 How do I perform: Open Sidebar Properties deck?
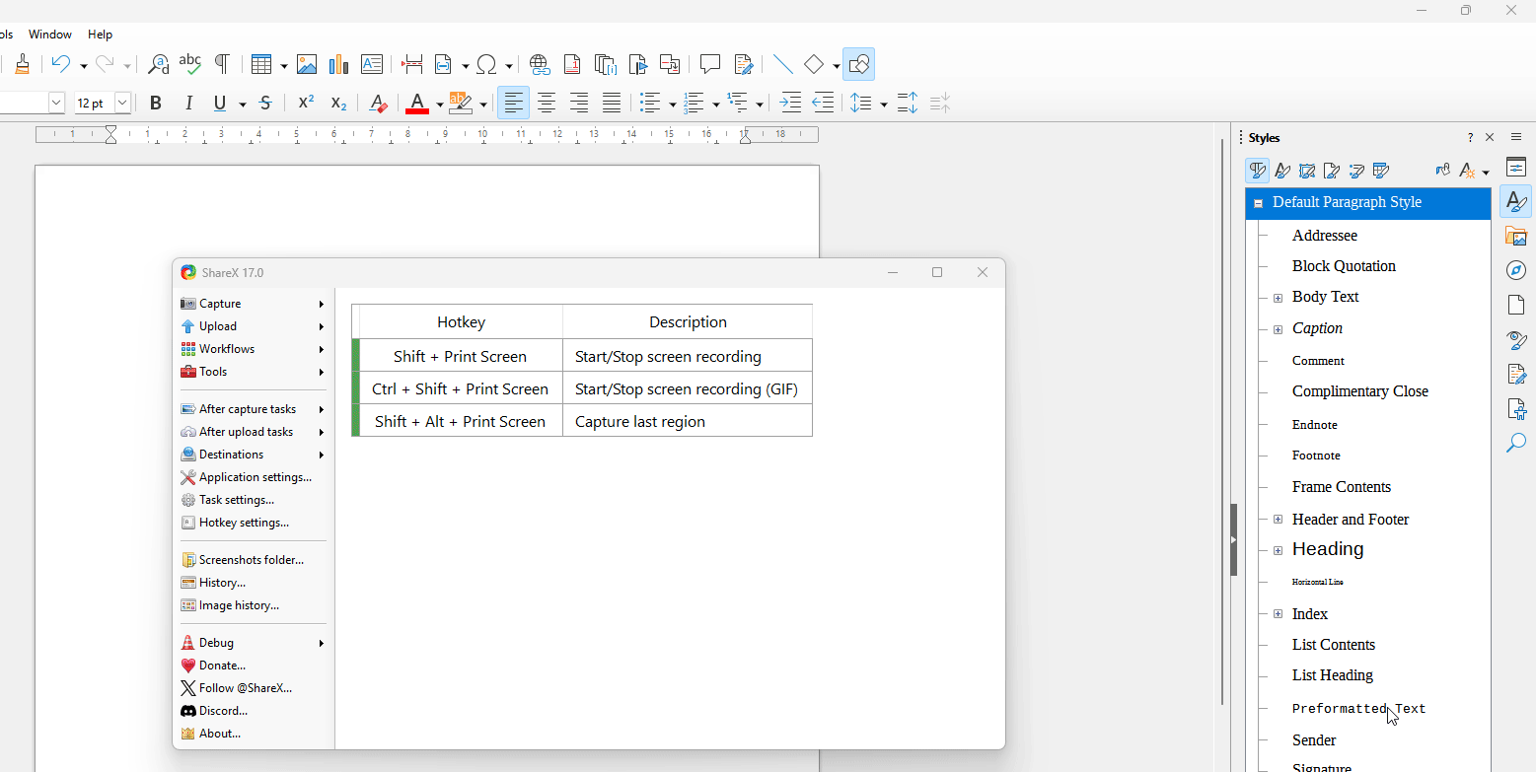(1516, 168)
